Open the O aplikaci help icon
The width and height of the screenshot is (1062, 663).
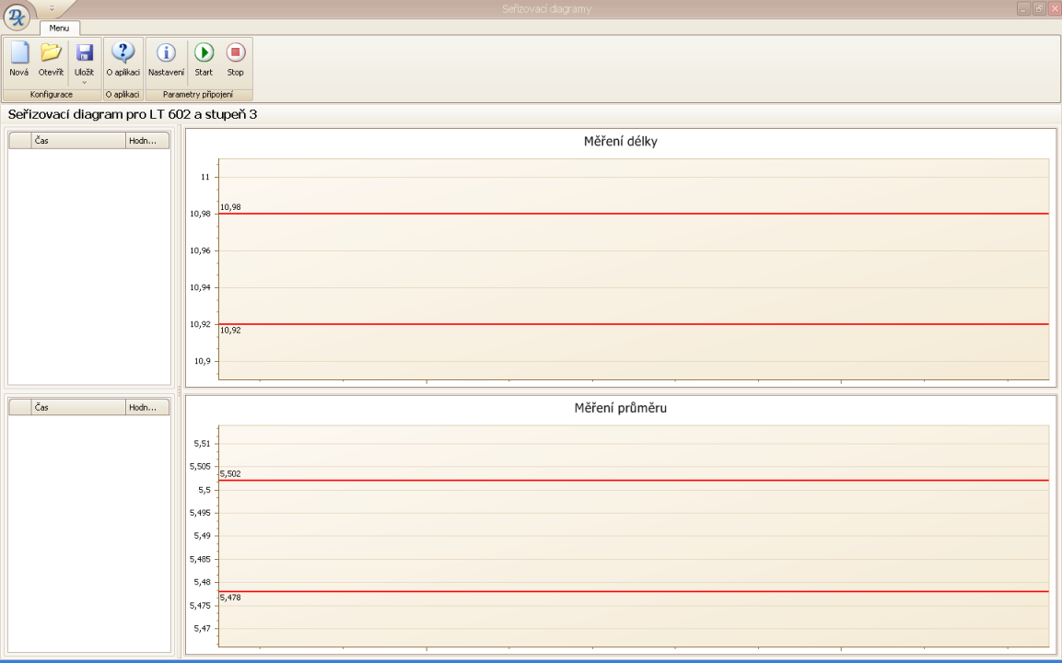coord(123,60)
